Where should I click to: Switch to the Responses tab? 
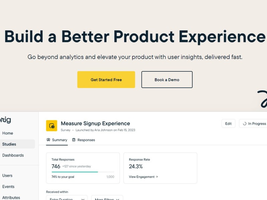pyautogui.click(x=84, y=140)
